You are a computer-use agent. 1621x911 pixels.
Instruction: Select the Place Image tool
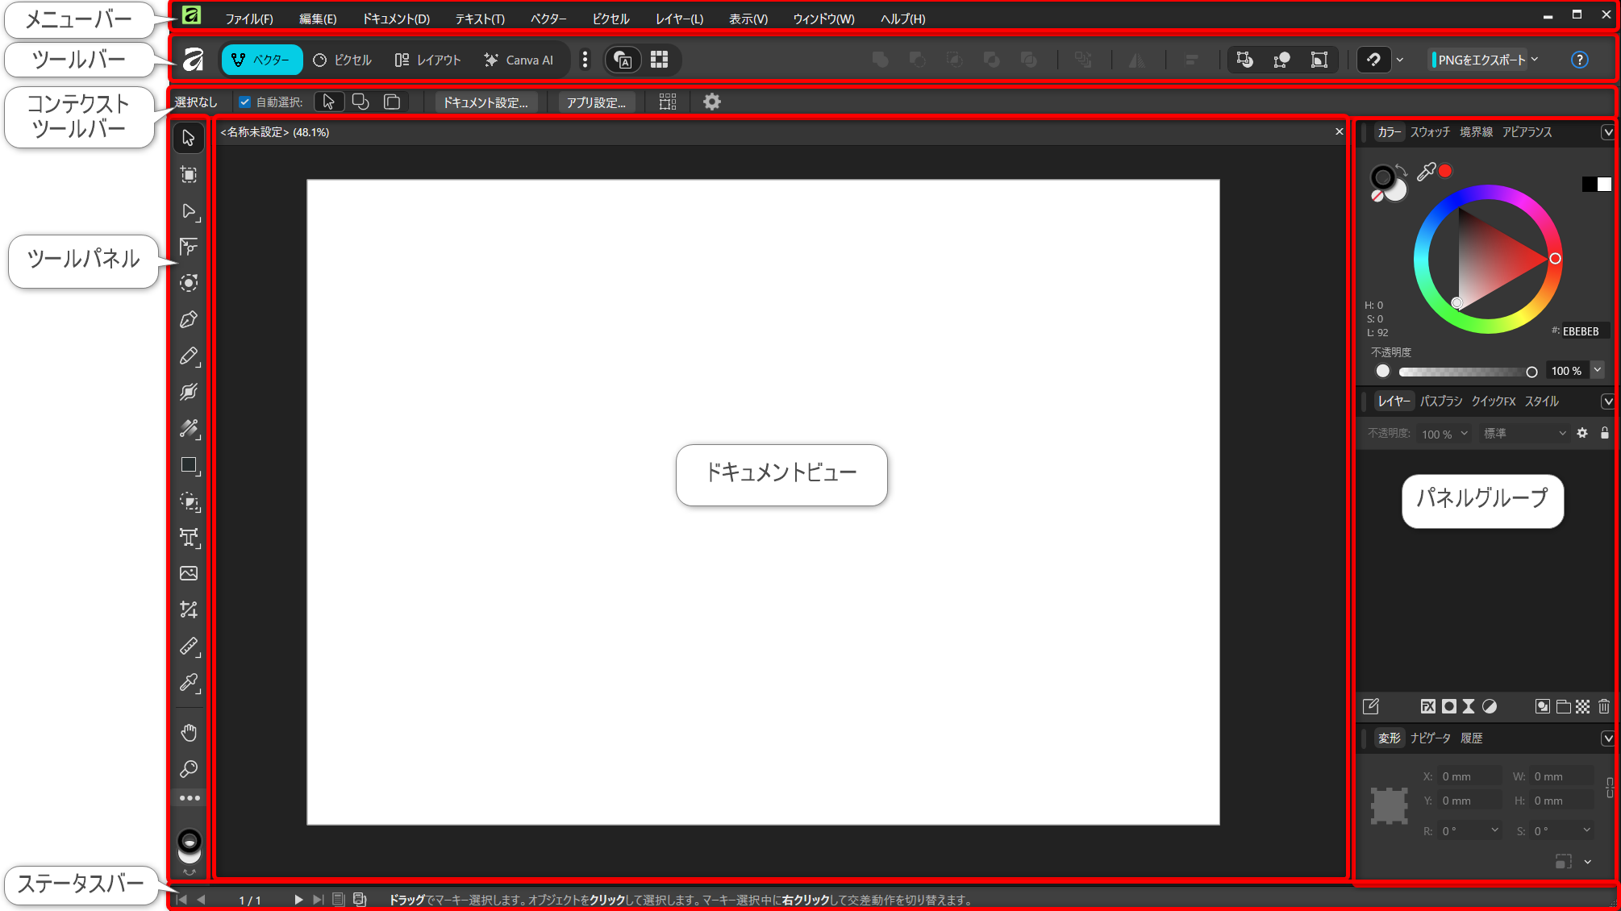coord(189,573)
